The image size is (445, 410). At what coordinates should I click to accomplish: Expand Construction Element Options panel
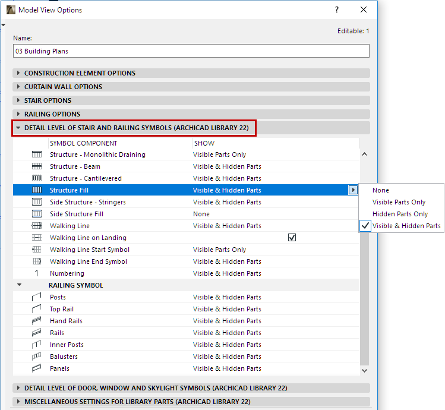pyautogui.click(x=18, y=73)
